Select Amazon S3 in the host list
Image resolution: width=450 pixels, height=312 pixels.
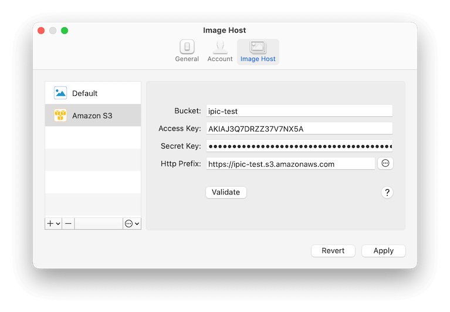pos(93,115)
